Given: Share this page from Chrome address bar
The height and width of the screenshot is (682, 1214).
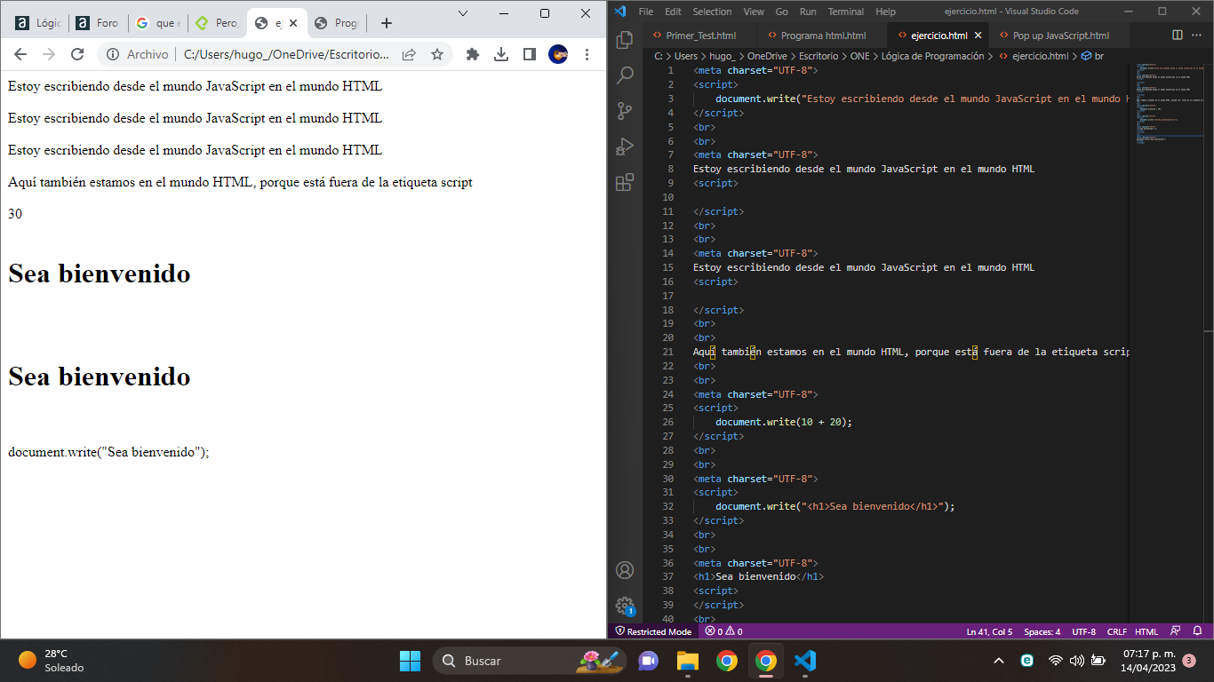Looking at the screenshot, I should 409,54.
